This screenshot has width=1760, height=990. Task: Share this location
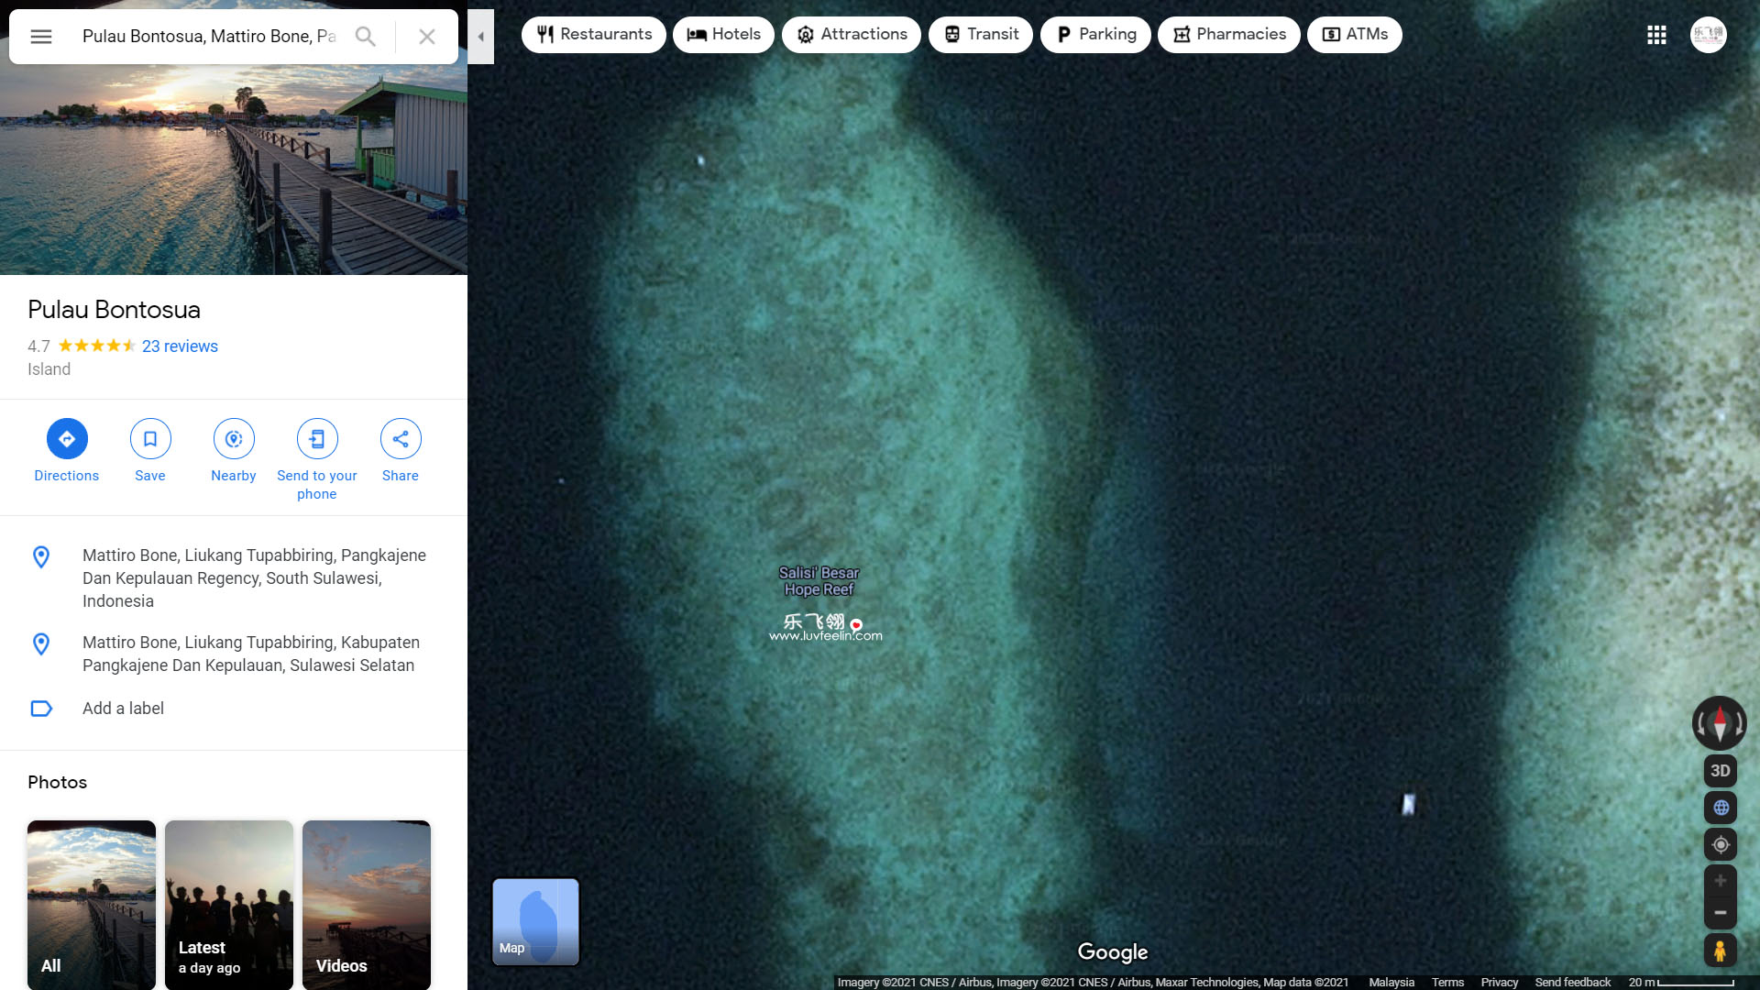point(401,439)
